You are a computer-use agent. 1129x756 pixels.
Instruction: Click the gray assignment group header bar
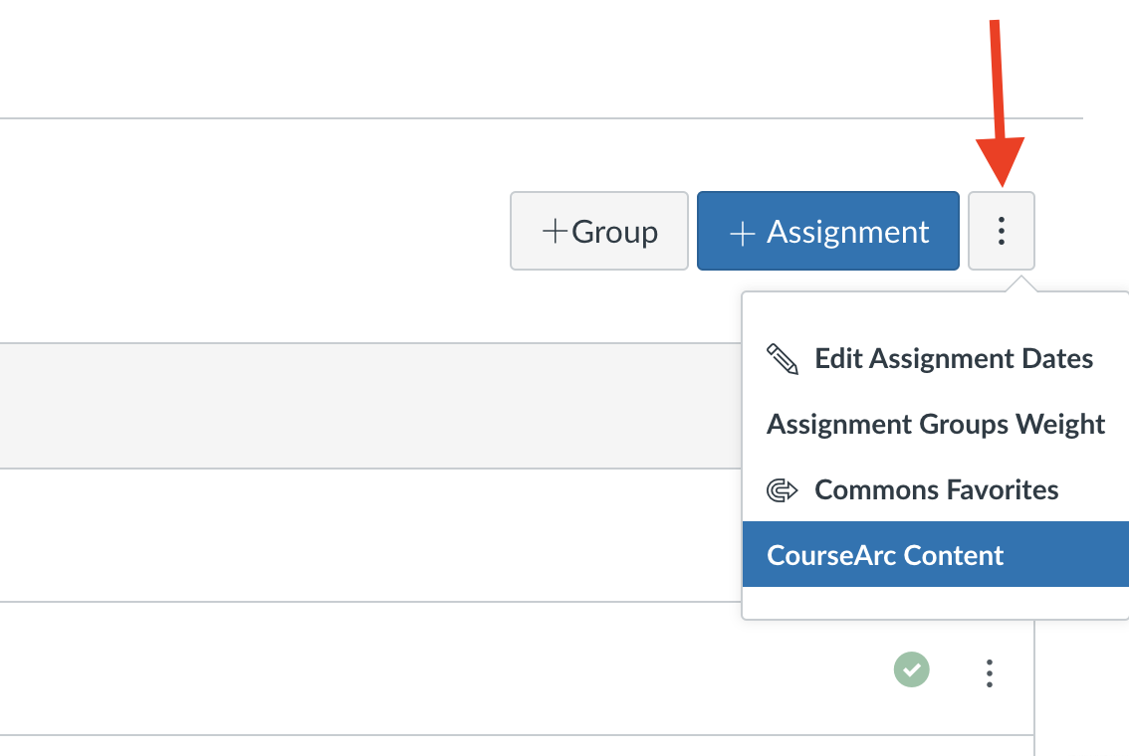(x=368, y=406)
